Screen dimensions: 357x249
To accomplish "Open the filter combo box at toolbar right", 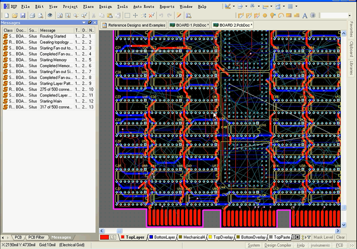I will click(349, 16).
